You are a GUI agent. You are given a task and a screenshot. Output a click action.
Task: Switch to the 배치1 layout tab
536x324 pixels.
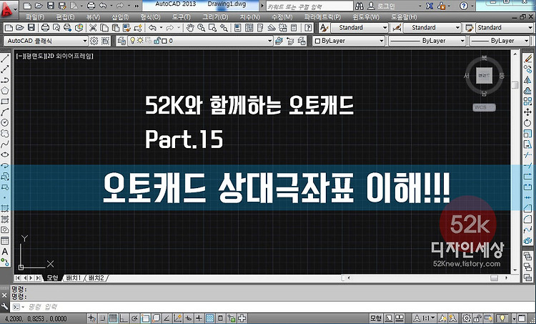coord(74,278)
